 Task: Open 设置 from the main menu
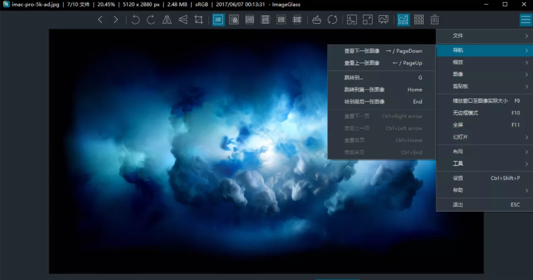484,178
